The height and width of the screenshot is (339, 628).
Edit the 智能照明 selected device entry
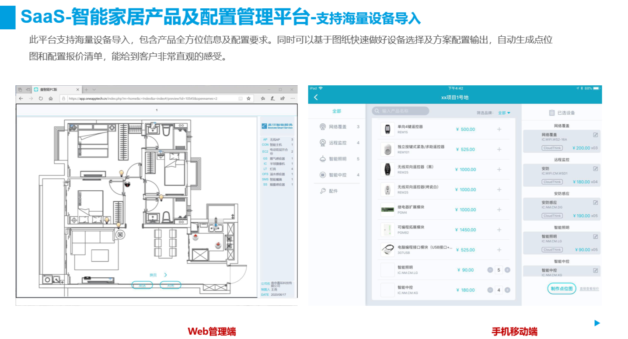click(595, 236)
